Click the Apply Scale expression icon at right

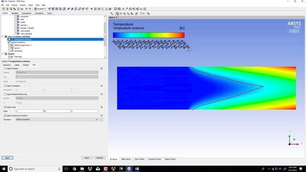click(x=101, y=107)
